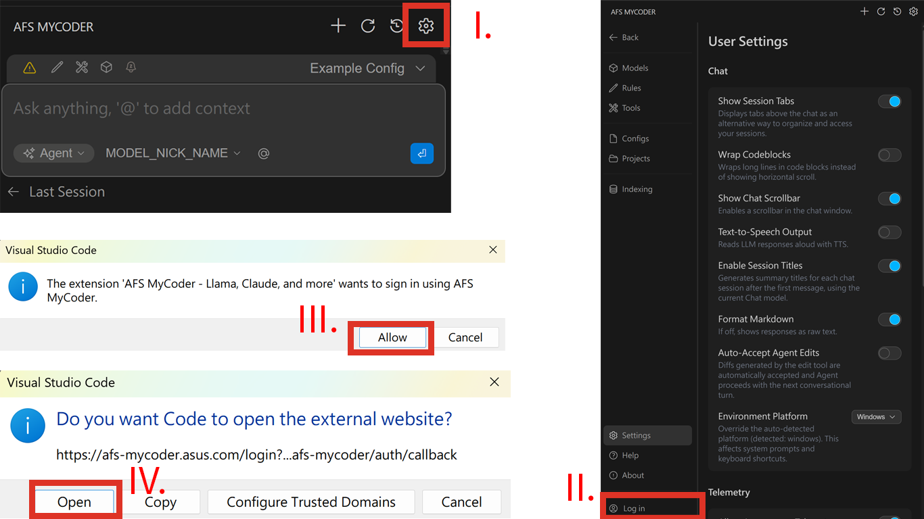Close the sign-in request dialog
The width and height of the screenshot is (924, 519).
point(493,250)
